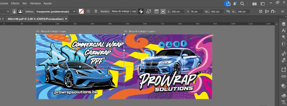Open the arrange documents icon
Viewport: 287px width, 106px height.
tap(254, 4)
